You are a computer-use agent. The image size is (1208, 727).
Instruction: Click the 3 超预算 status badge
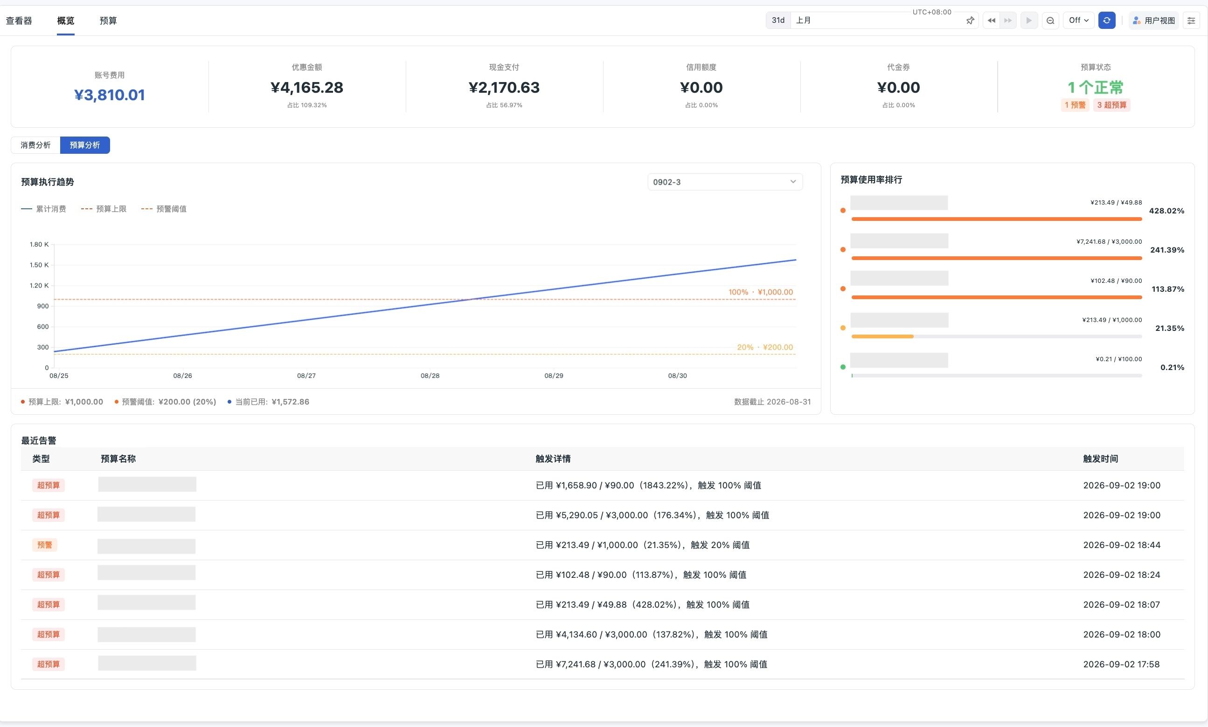click(x=1111, y=105)
